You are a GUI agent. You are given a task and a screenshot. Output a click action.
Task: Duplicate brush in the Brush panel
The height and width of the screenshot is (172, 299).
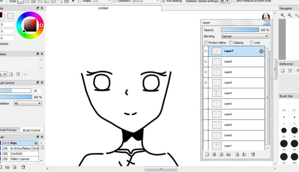(15, 167)
